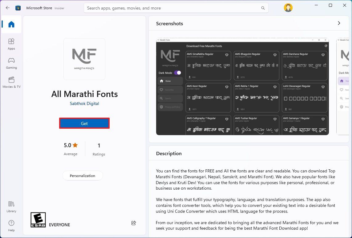Open the Movies & TV section
The image size is (352, 238).
pyautogui.click(x=11, y=82)
